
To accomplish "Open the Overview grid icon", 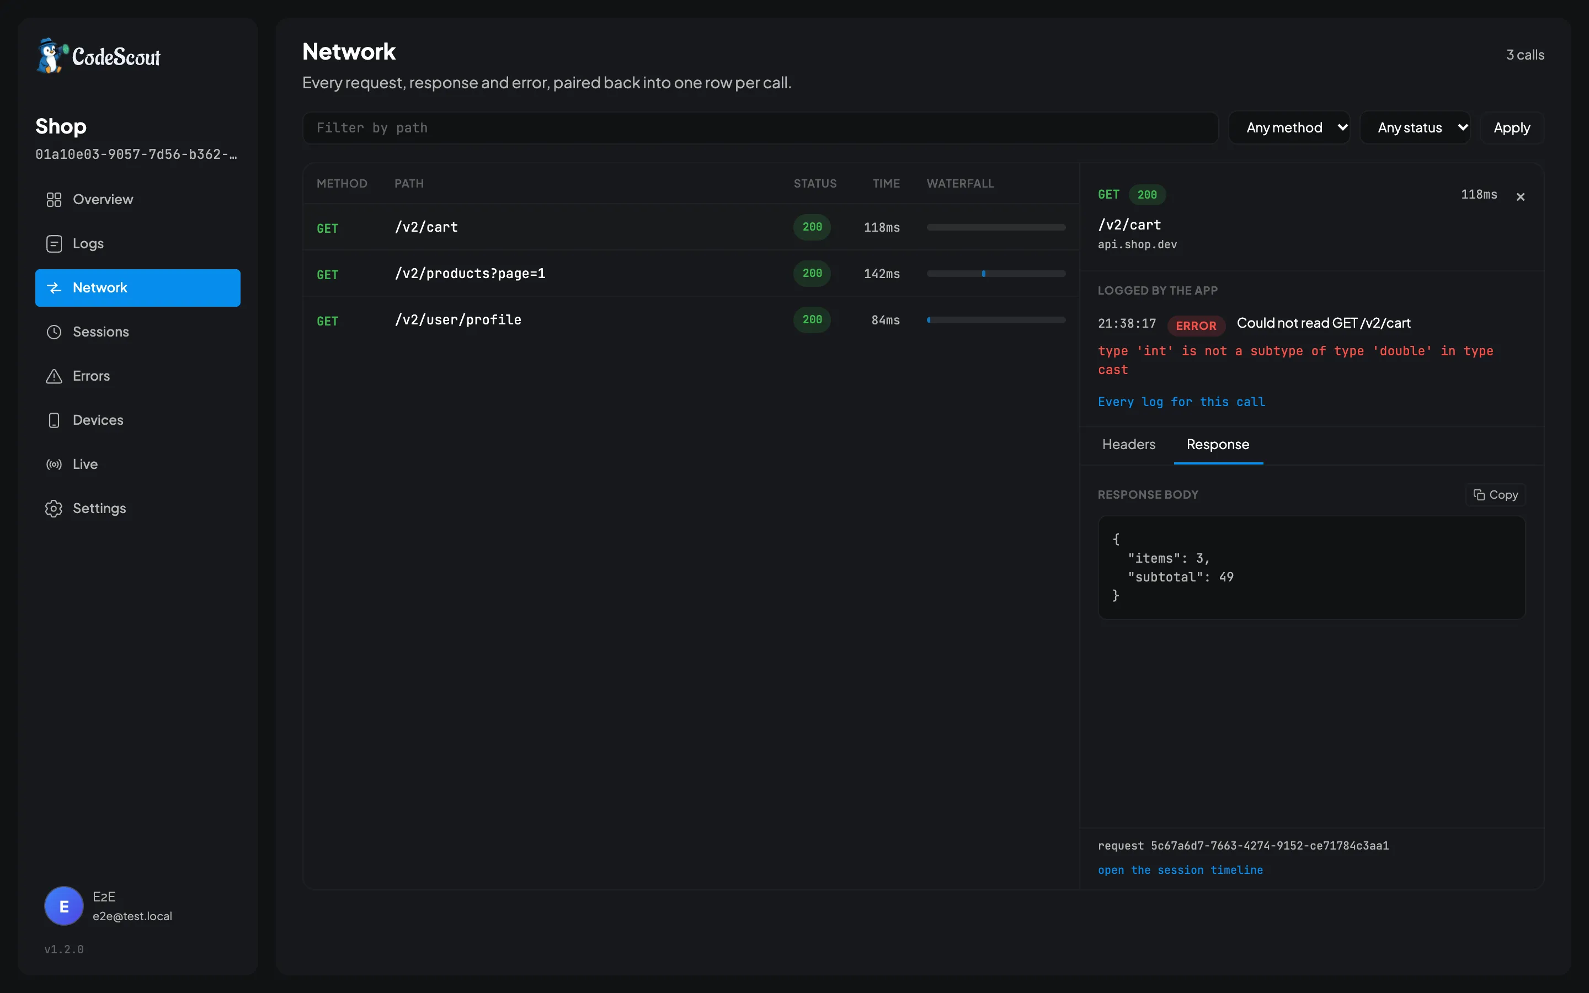I will (54, 200).
